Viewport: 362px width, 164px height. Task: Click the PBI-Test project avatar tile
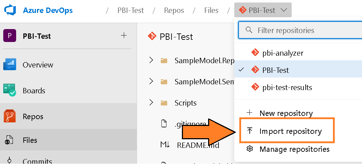click(x=10, y=36)
